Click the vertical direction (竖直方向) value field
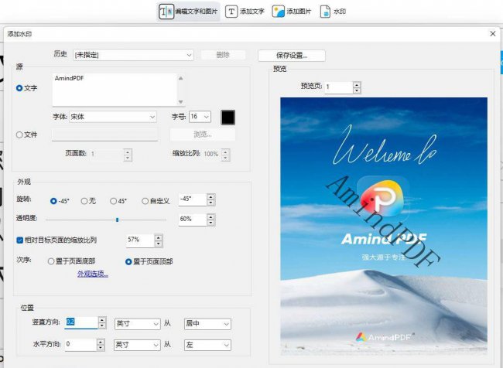The width and height of the screenshot is (503, 368). point(81,322)
